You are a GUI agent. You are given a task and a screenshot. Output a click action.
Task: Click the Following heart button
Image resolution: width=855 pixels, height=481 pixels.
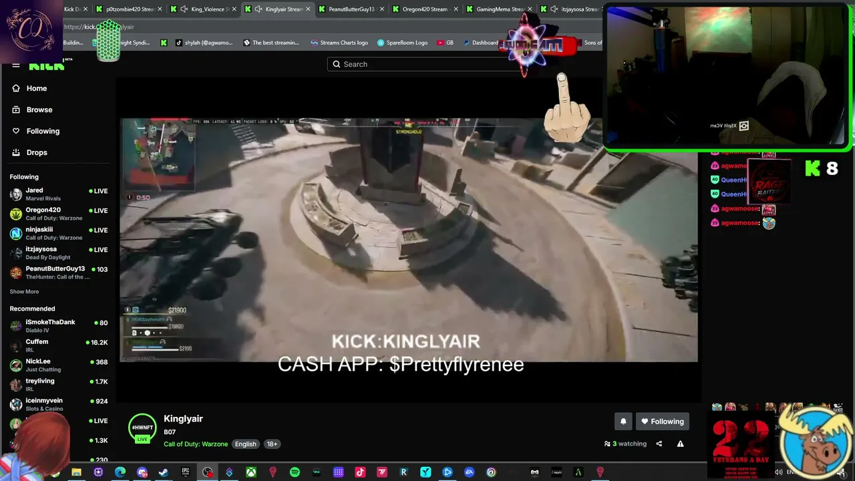pos(663,422)
